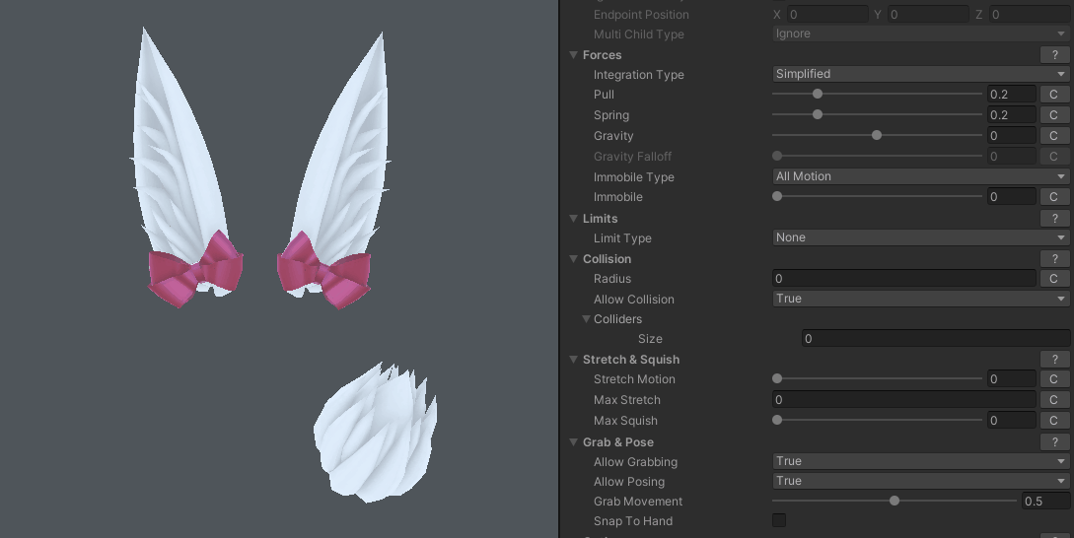
Task: Click the Grab Movement value field
Action: (x=1045, y=501)
